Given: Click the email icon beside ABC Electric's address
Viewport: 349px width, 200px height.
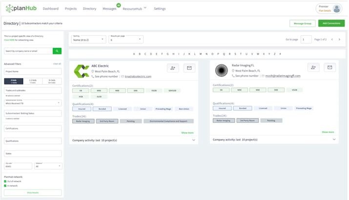Looking at the screenshot, I should coord(123,76).
